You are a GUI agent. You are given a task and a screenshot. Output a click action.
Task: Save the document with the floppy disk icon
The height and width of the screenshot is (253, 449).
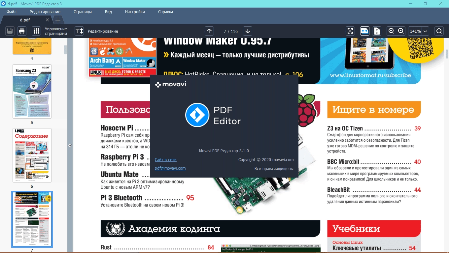[x=10, y=31]
